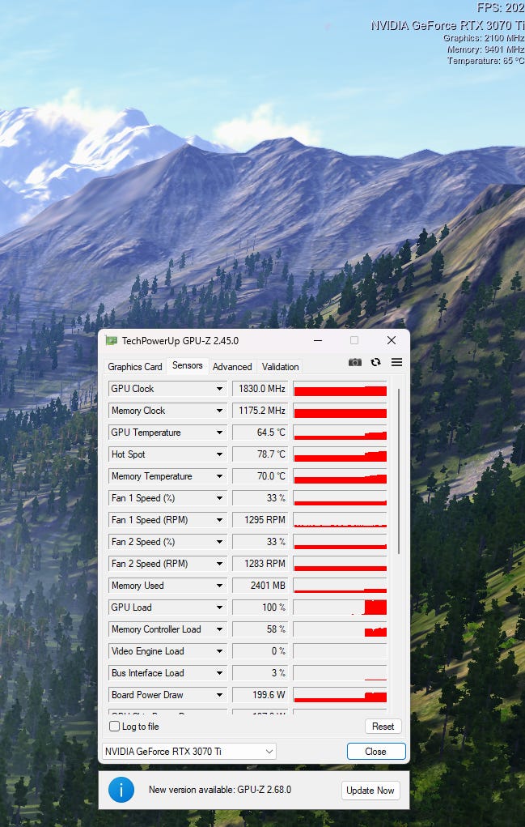
Task: Click the 3 % Bus Interface Load value
Action: coord(260,673)
